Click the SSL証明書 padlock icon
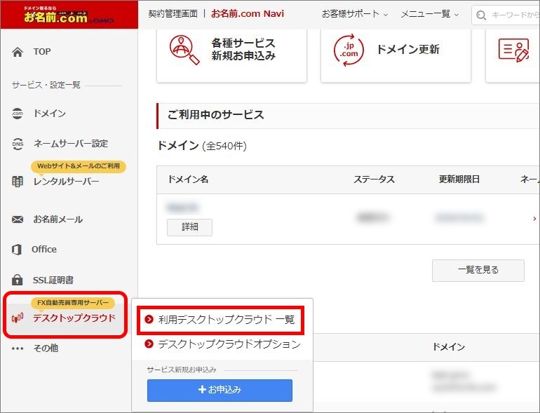 coord(18,280)
